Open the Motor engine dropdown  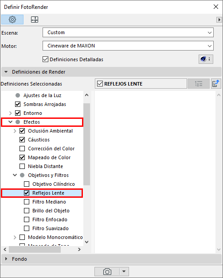point(128,46)
